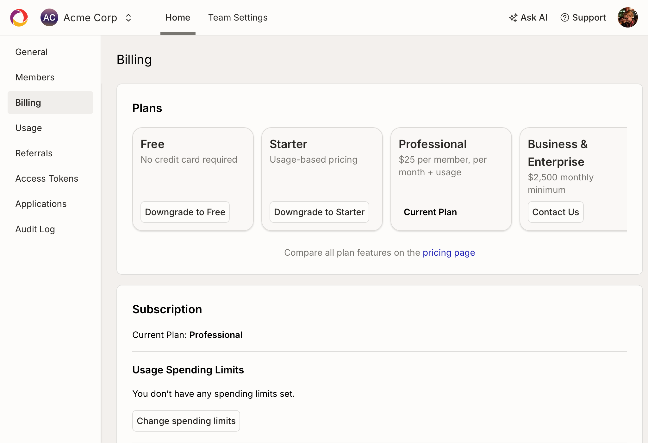Expand the Acme Corp organization switcher

[x=128, y=17]
